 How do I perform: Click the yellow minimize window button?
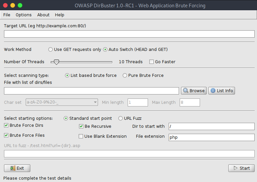pyautogui.click(x=13, y=5)
